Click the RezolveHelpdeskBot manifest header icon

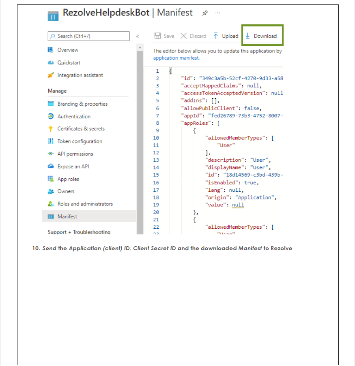(x=53, y=16)
